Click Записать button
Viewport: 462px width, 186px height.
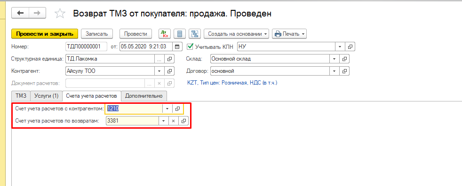coord(96,33)
